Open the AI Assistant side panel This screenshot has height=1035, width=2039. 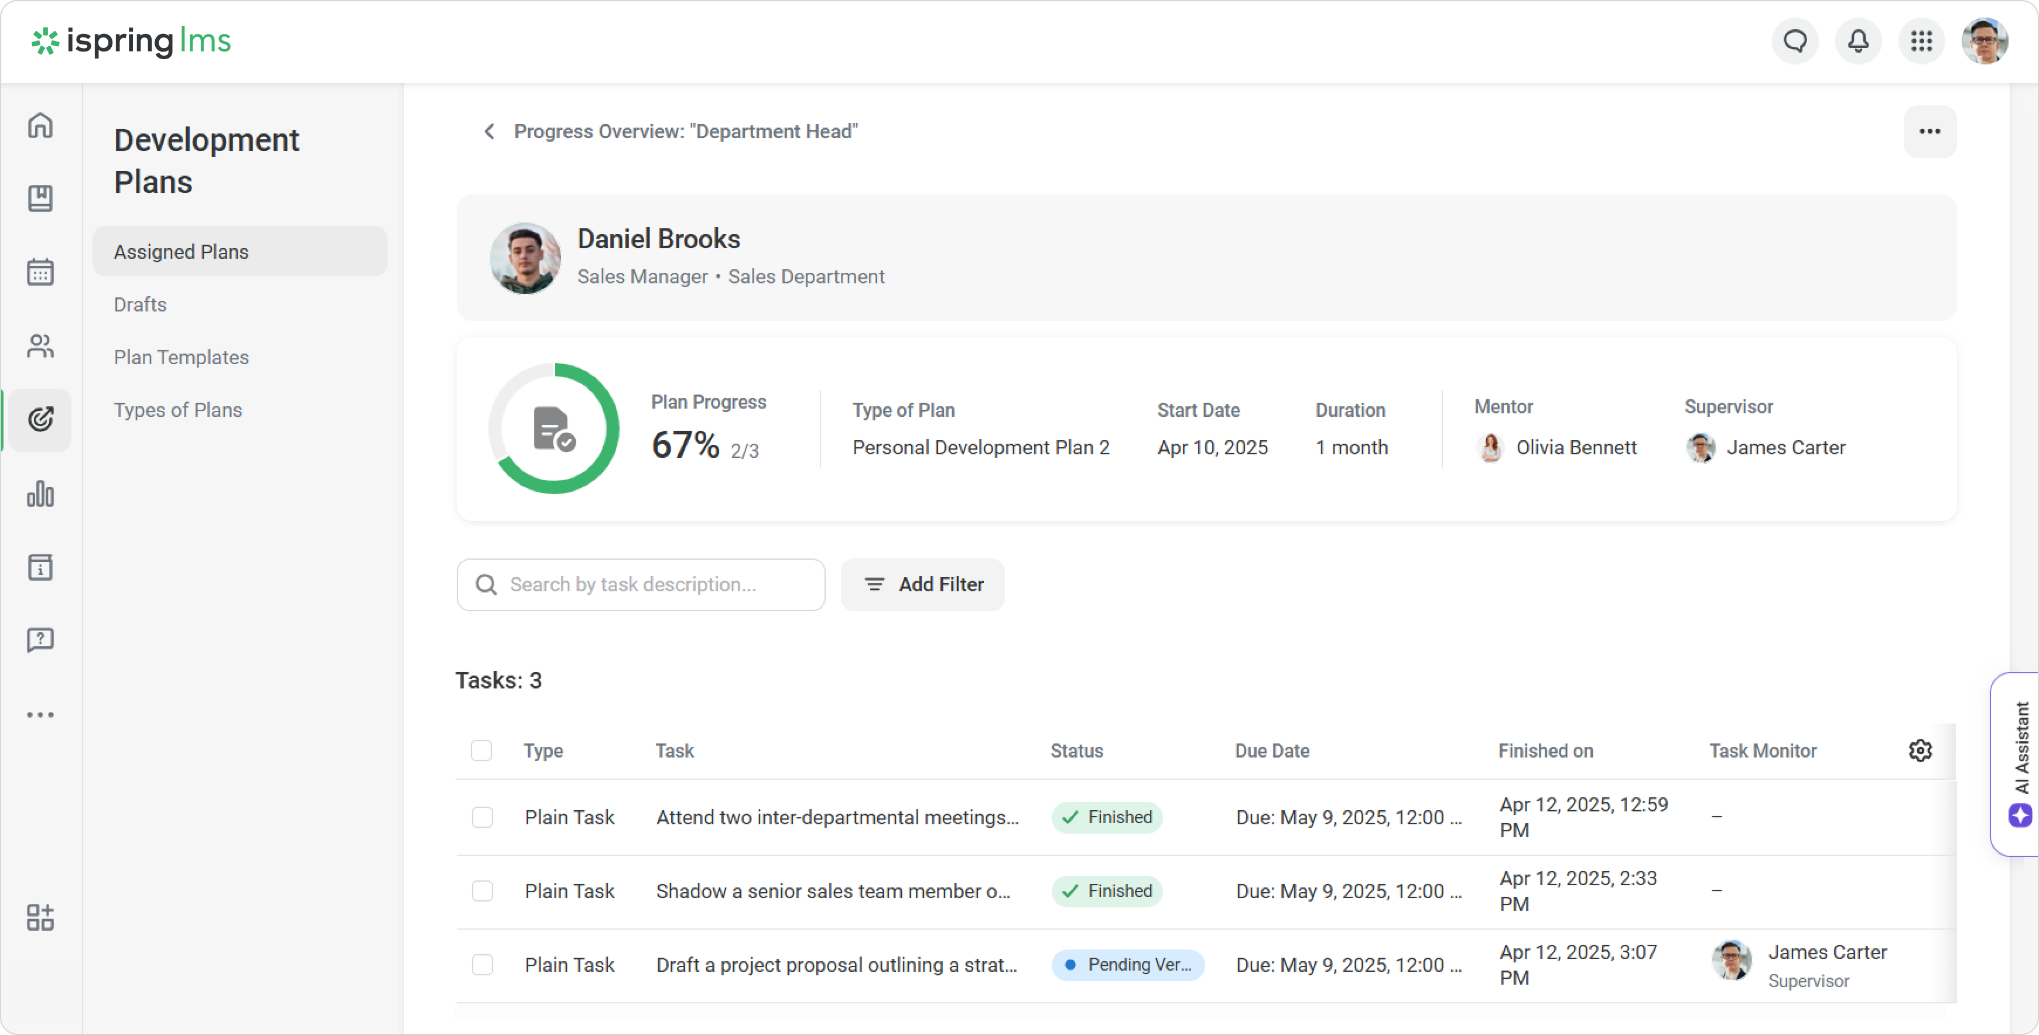(2019, 763)
